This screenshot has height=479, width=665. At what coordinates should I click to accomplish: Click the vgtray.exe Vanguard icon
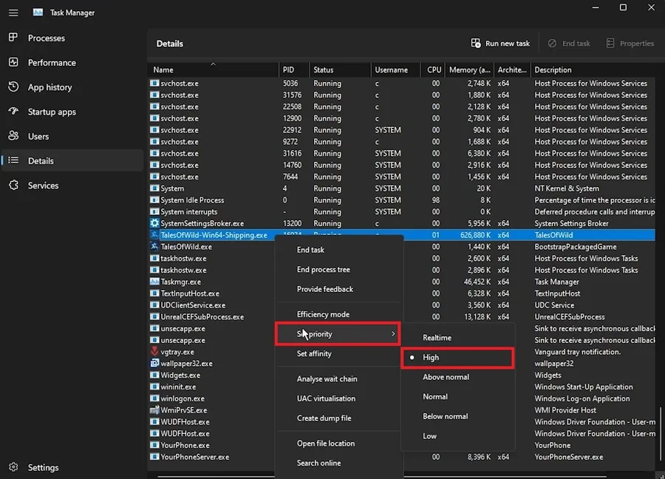click(x=154, y=352)
